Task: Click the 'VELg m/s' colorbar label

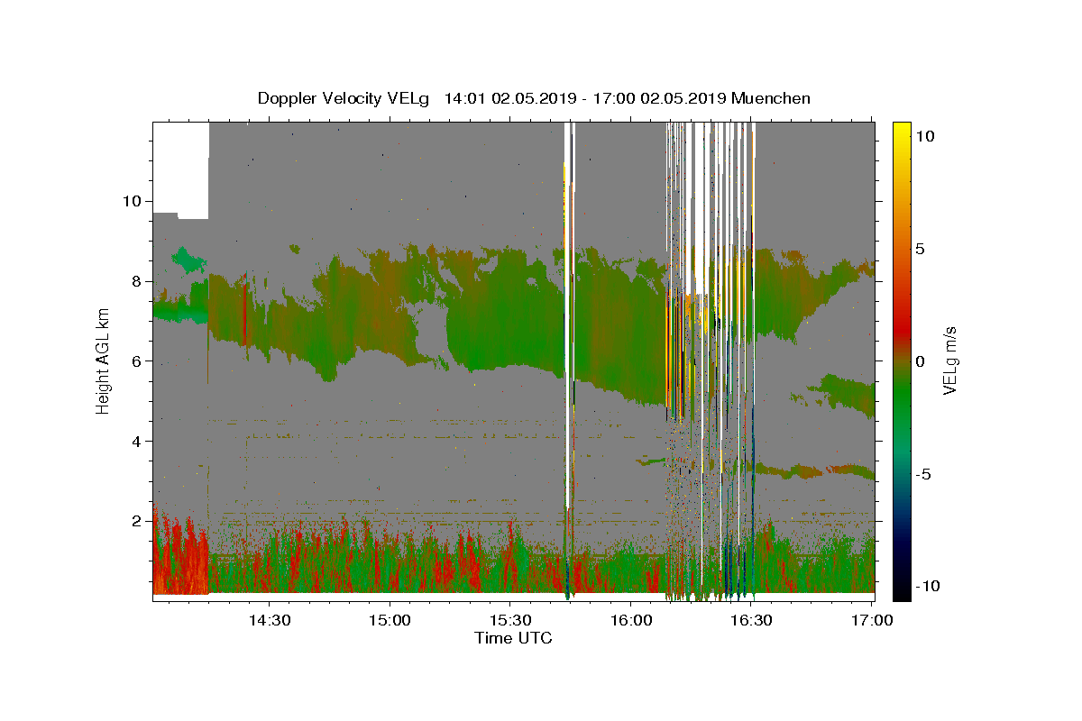Action: coord(949,360)
